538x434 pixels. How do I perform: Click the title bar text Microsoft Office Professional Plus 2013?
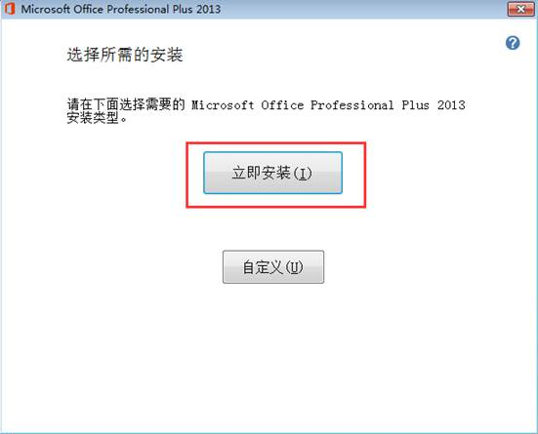pos(121,9)
